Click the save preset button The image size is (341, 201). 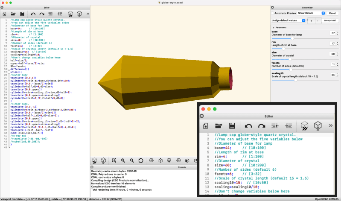330,20
